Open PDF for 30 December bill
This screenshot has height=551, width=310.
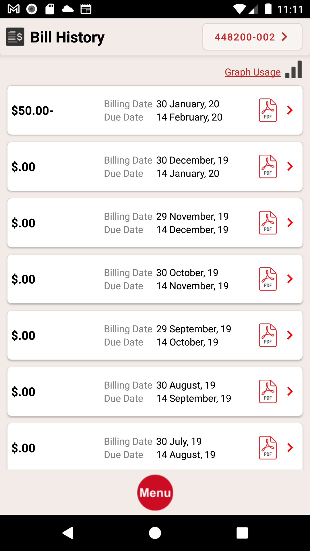point(268,167)
